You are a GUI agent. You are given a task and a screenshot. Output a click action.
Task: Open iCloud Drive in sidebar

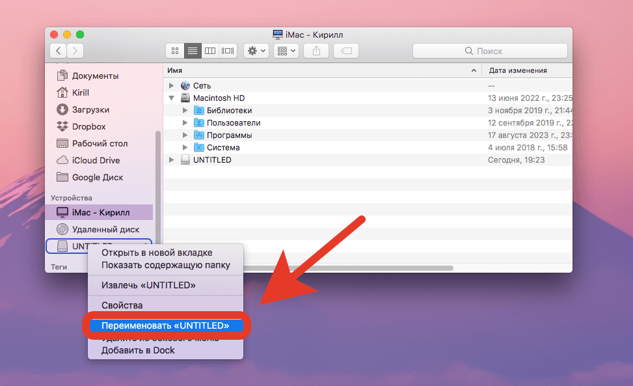point(96,160)
